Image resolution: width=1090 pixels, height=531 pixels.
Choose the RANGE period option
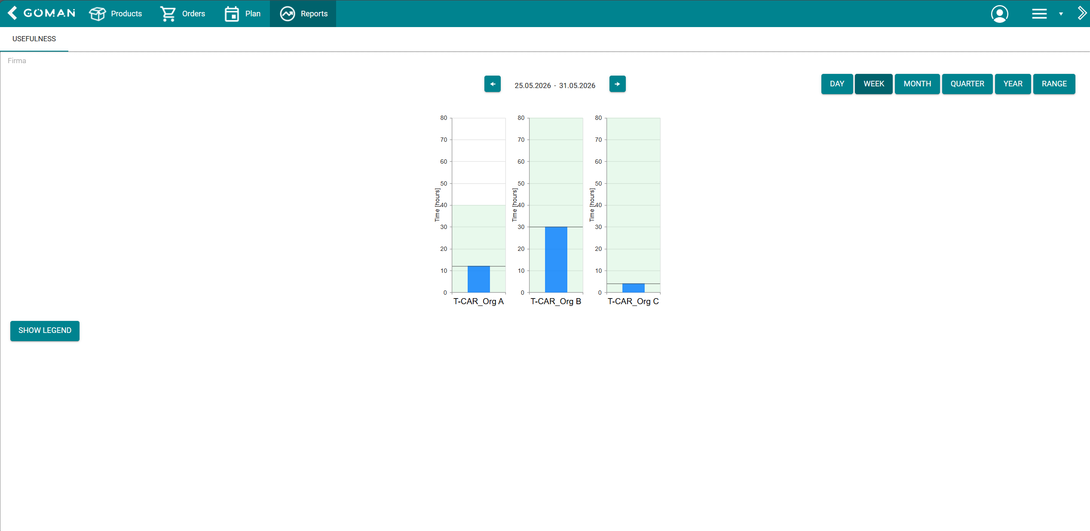point(1054,84)
